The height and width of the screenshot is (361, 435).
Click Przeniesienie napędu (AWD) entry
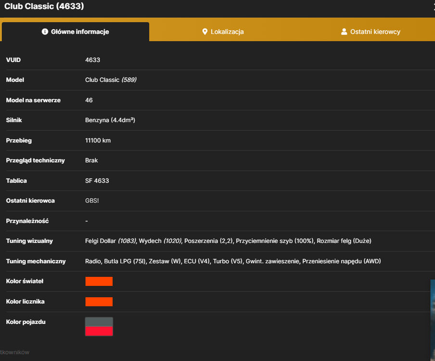[342, 261]
